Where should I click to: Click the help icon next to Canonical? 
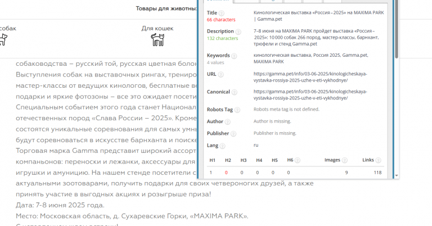click(234, 92)
